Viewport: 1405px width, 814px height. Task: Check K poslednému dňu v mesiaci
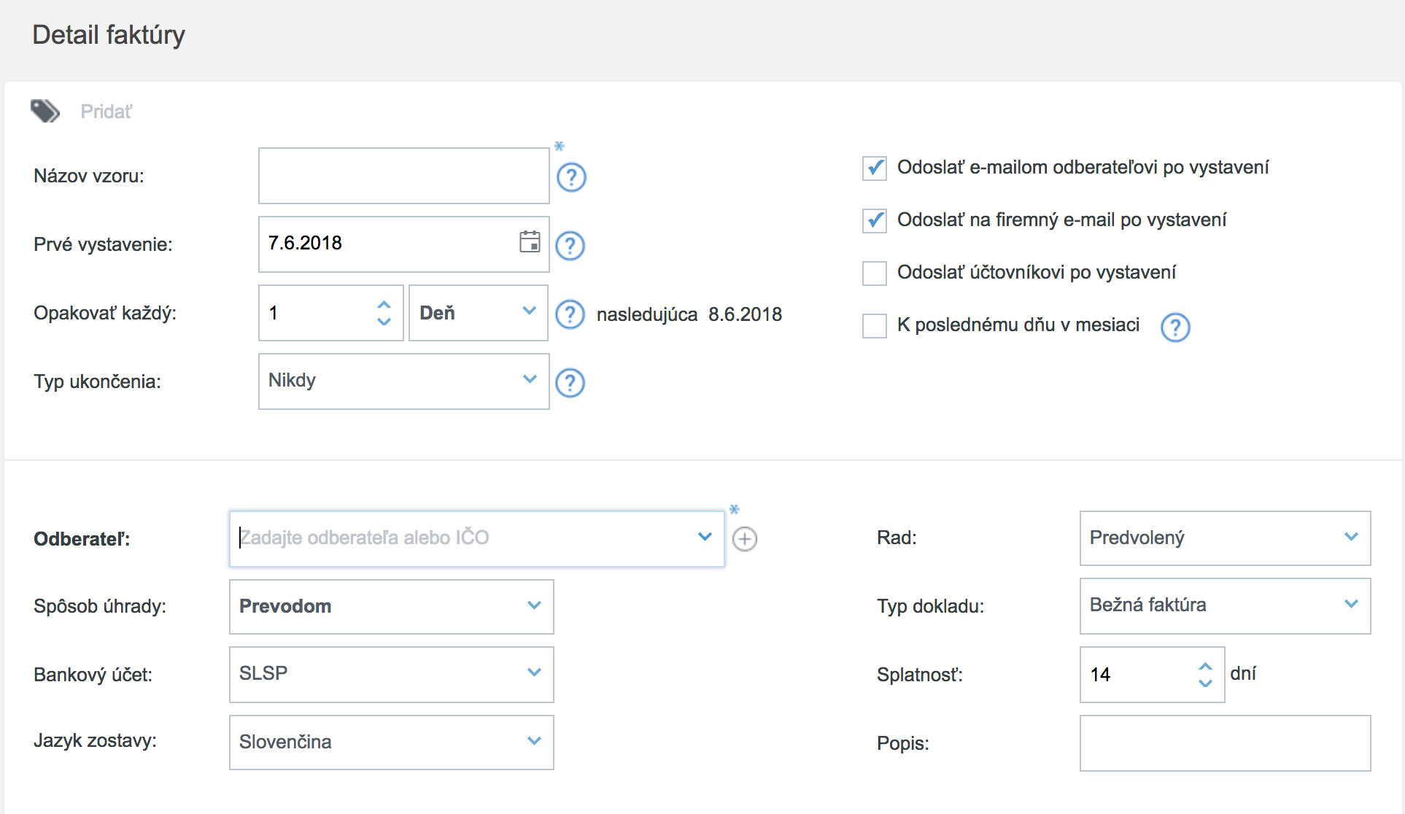click(875, 326)
